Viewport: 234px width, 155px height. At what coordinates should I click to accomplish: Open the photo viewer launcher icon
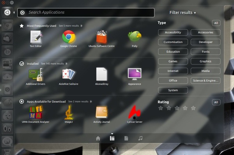pyautogui.click(x=7, y=64)
